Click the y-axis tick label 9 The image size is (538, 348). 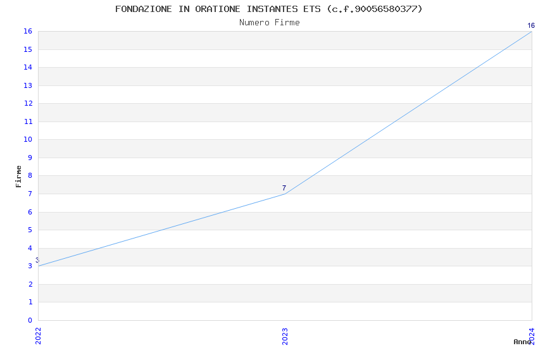30,158
